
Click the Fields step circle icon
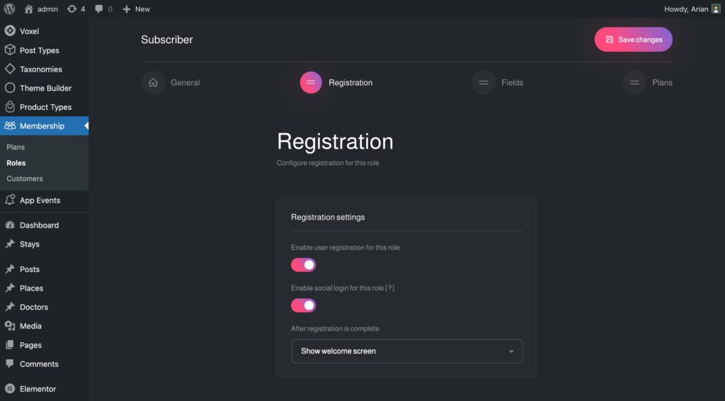click(484, 83)
